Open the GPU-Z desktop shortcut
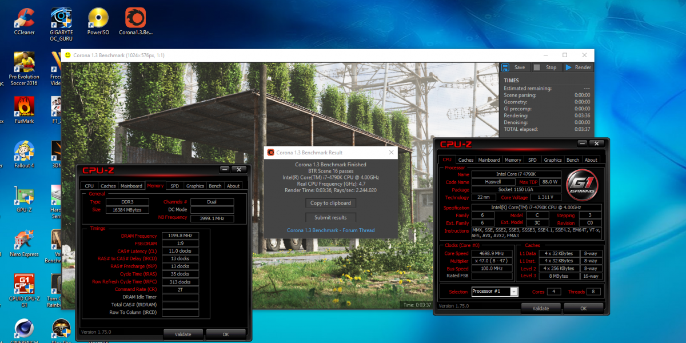The height and width of the screenshot is (343, 686). tap(24, 199)
